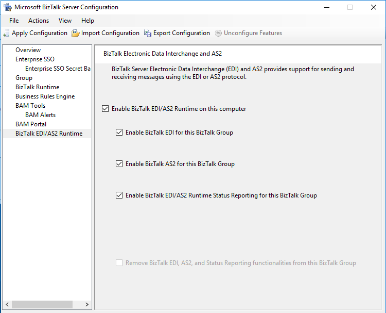This screenshot has height=313, width=386.
Task: Select Group in navigation tree
Action: click(24, 78)
